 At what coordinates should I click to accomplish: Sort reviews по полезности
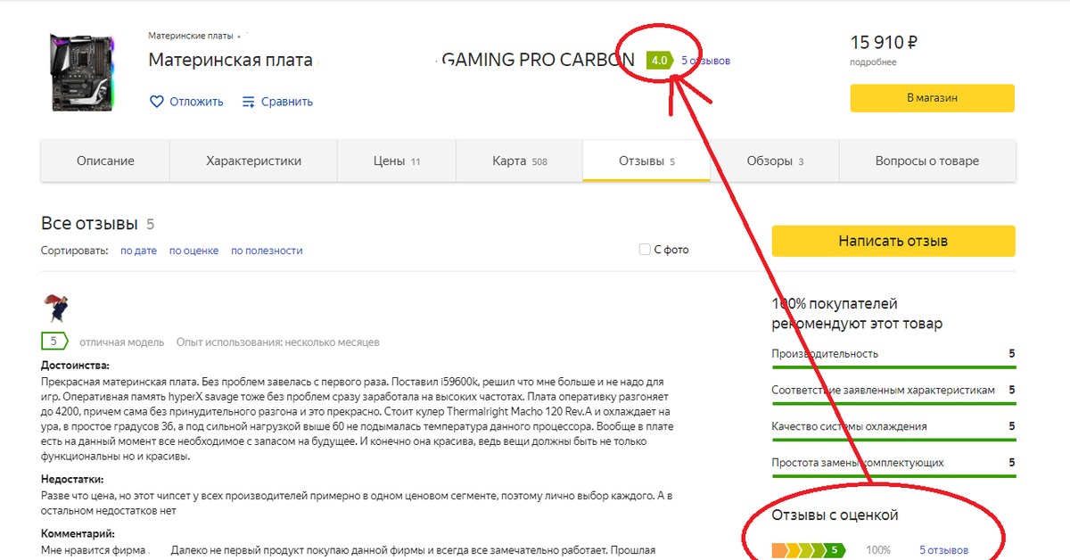click(x=267, y=251)
